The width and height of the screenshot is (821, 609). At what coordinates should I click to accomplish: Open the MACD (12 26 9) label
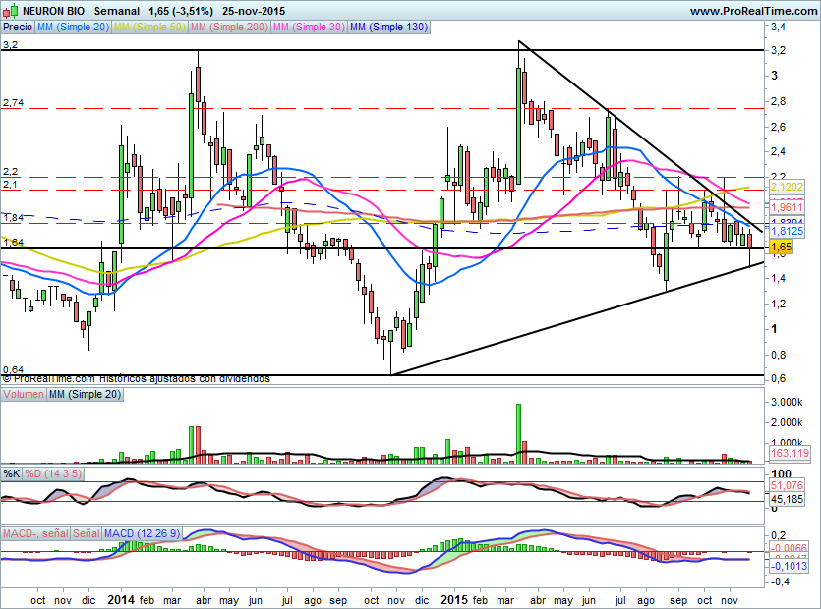142,533
